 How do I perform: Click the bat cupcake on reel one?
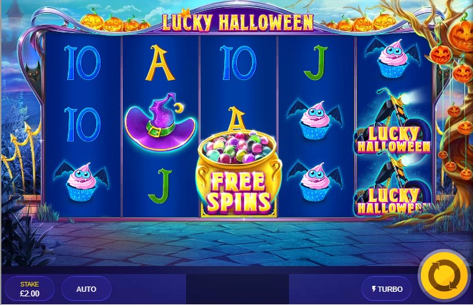(82, 181)
